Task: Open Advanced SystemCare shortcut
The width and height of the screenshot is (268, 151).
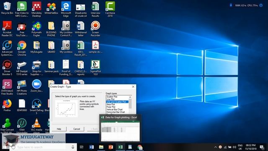Action: point(7,48)
